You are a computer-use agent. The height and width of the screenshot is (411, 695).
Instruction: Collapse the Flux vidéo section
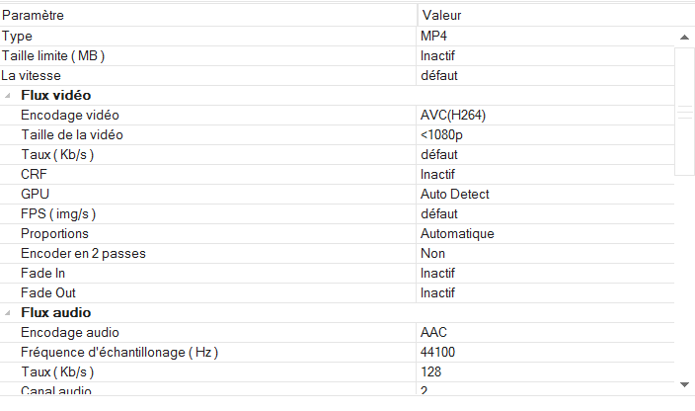pyautogui.click(x=9, y=96)
